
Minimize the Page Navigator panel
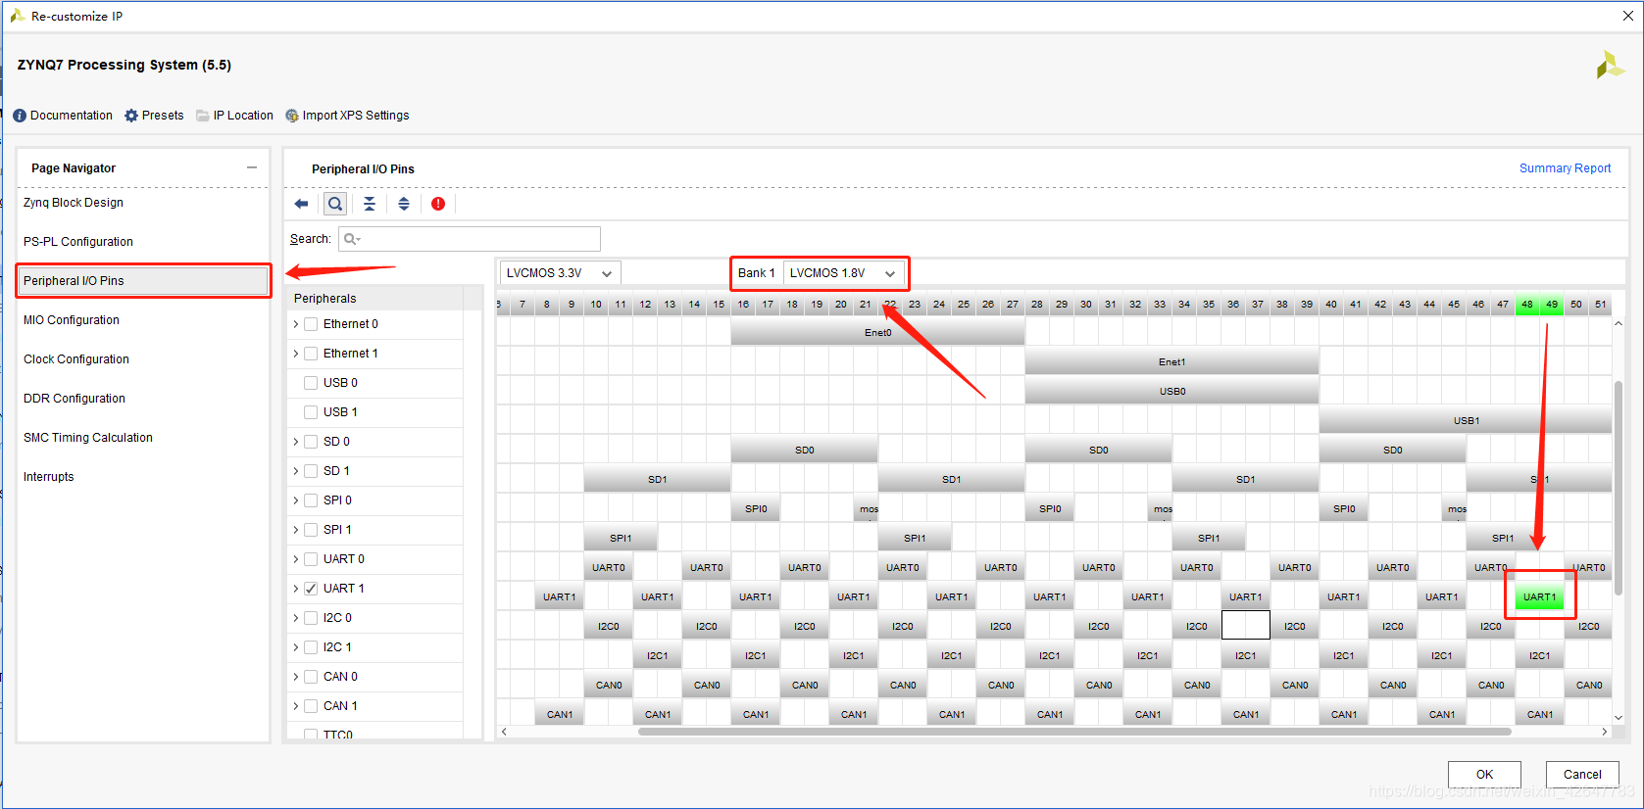point(252,167)
